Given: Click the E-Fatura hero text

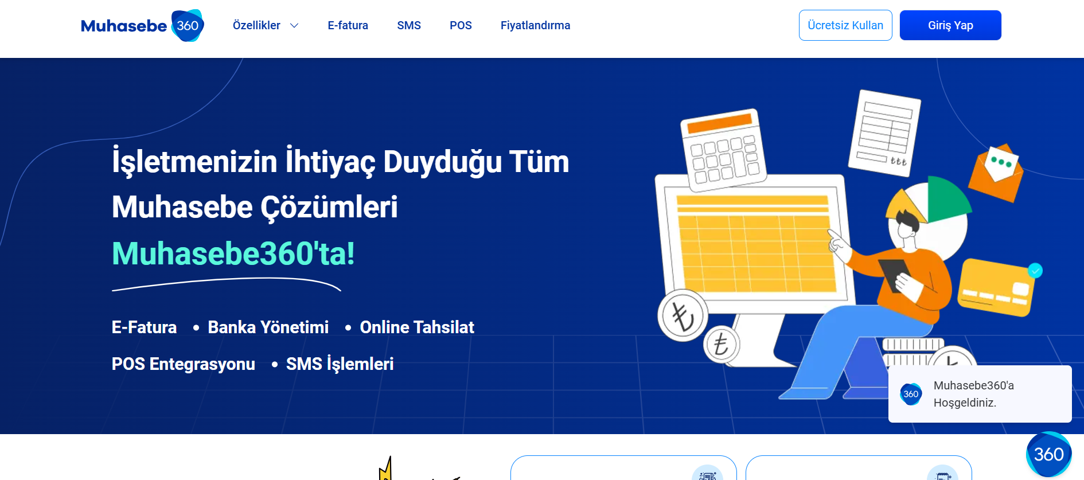Looking at the screenshot, I should [144, 327].
